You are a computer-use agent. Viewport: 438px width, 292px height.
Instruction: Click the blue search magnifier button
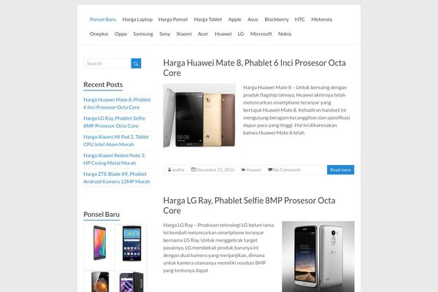[136, 64]
